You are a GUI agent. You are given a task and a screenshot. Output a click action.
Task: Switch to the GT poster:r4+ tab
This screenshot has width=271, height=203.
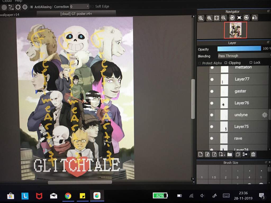coord(76,14)
